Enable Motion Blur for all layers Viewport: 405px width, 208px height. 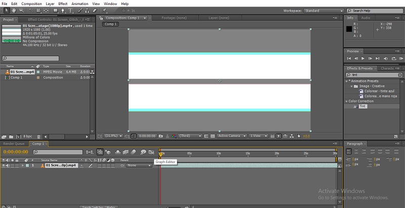click(x=133, y=152)
